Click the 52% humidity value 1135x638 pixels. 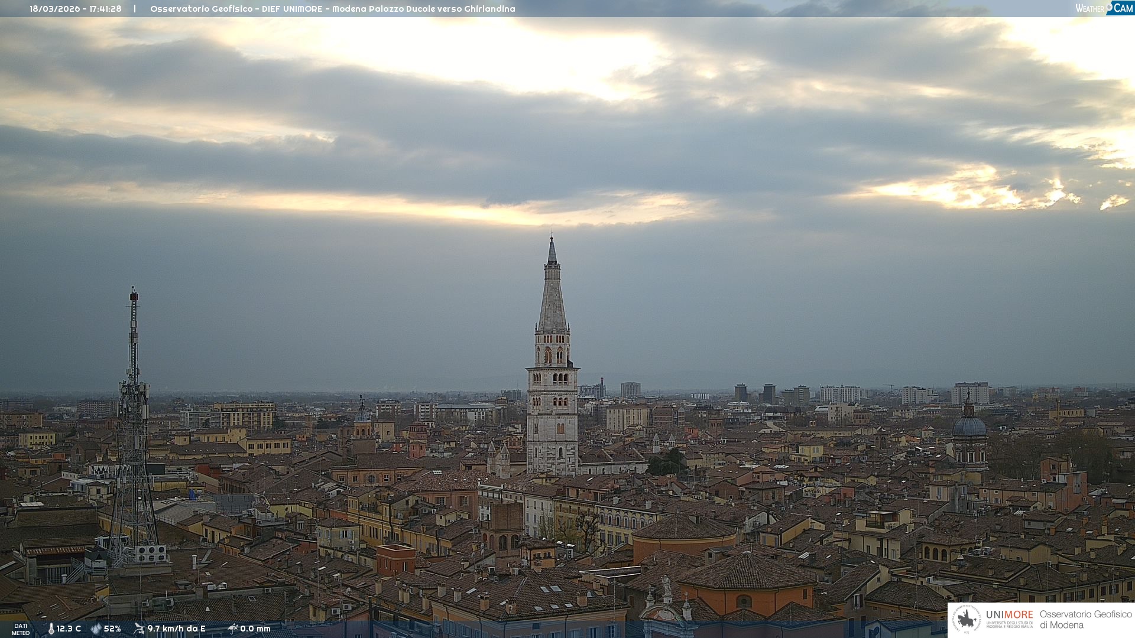[112, 629]
